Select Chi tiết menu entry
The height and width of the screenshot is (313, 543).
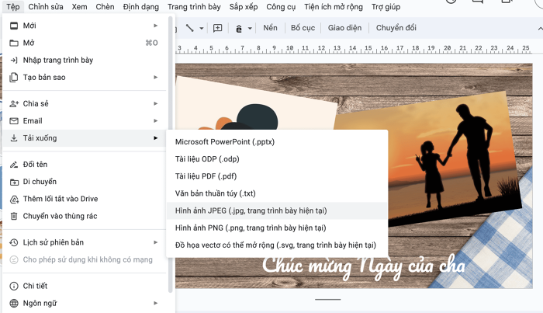(x=84, y=287)
